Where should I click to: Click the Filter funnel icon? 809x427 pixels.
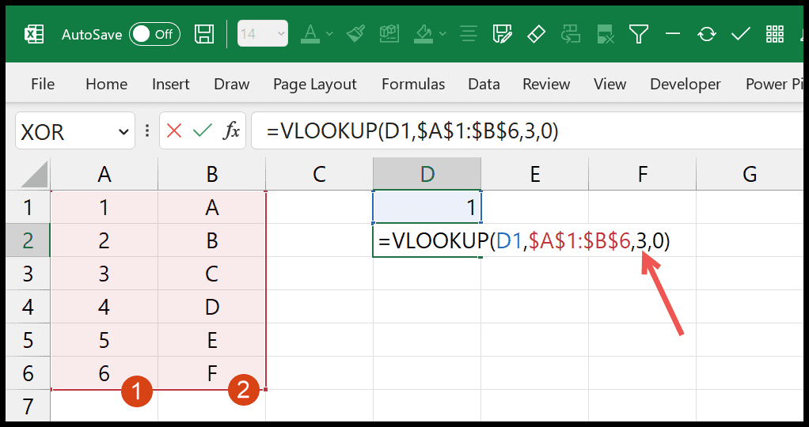(x=639, y=35)
